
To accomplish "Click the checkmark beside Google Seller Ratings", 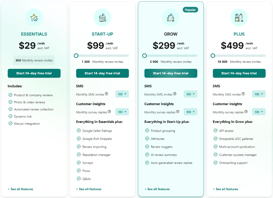I will [x=79, y=131].
